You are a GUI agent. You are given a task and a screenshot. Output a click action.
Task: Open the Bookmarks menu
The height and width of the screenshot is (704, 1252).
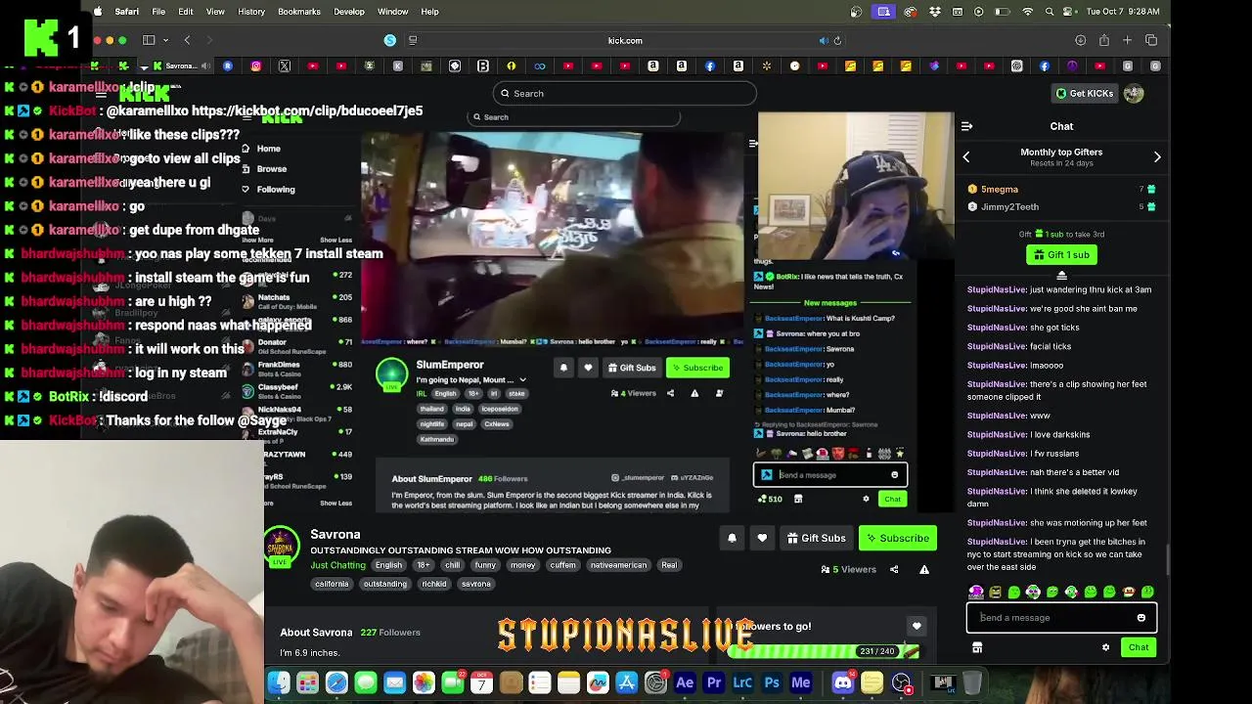click(299, 12)
